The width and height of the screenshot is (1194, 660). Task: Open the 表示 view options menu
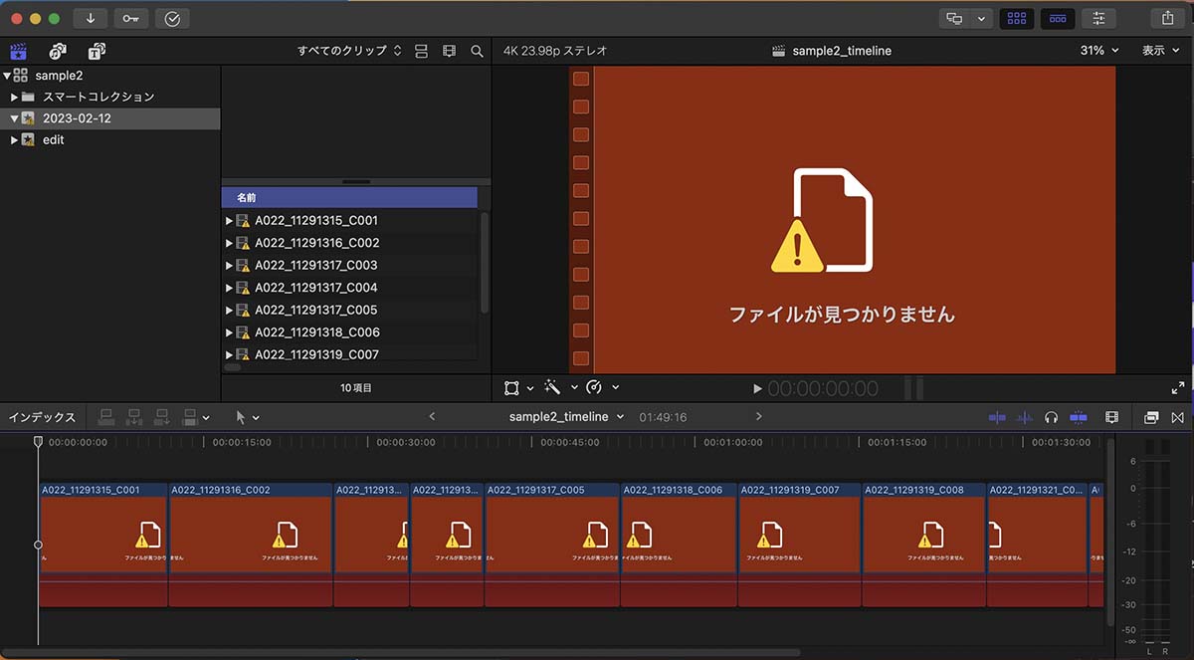(1159, 51)
